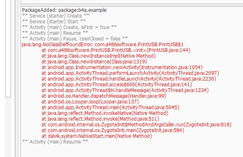Click the NoClassDefFoundError error line
The width and height of the screenshot is (243, 157).
coord(103,45)
